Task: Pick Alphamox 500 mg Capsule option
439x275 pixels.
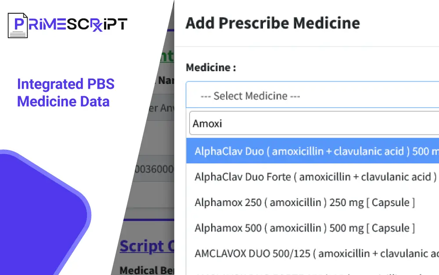Action: coord(305,228)
